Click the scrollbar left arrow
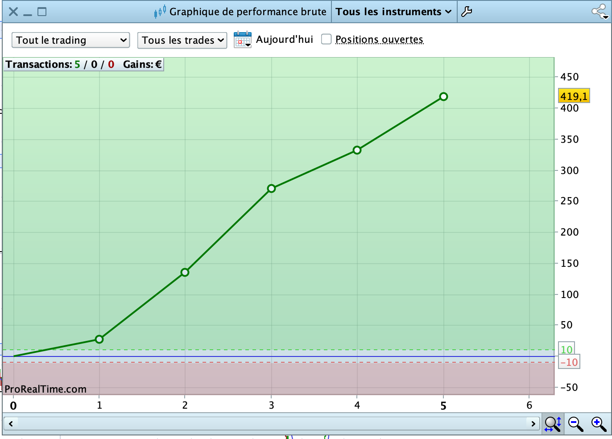The height and width of the screenshot is (439, 612). [x=11, y=423]
